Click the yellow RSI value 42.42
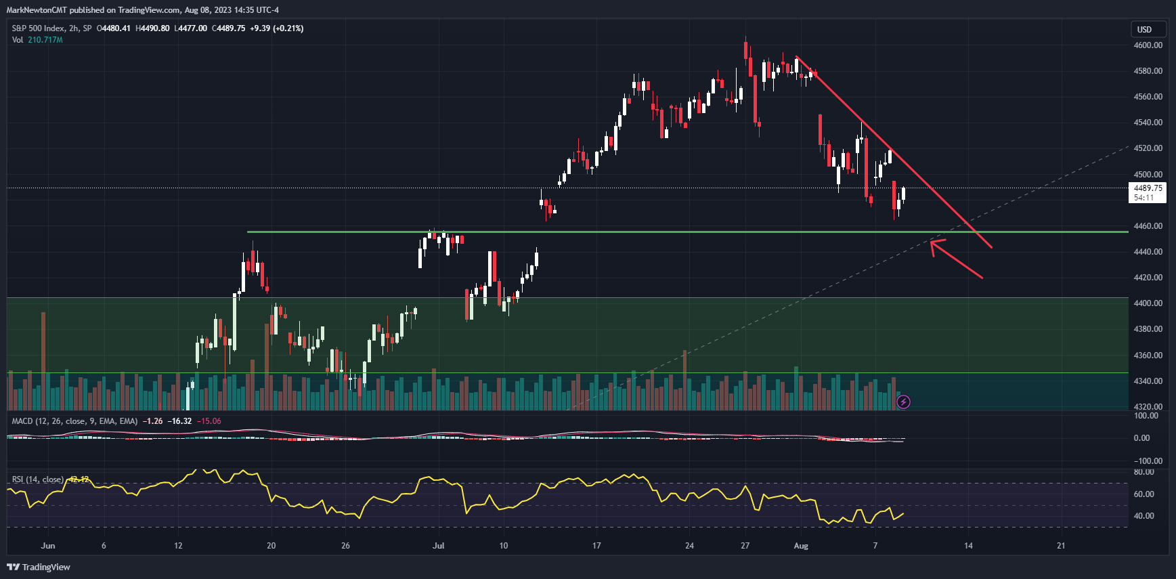The image size is (1176, 579). point(79,479)
